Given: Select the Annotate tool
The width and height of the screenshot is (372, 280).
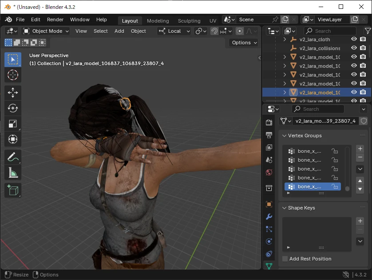Looking at the screenshot, I should 13,157.
